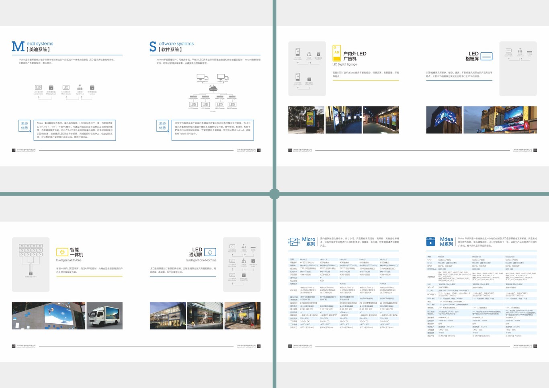Image resolution: width=549 pixels, height=388 pixels.
Task: Click the 'Micro 系列' heading
Action: pos(309,241)
